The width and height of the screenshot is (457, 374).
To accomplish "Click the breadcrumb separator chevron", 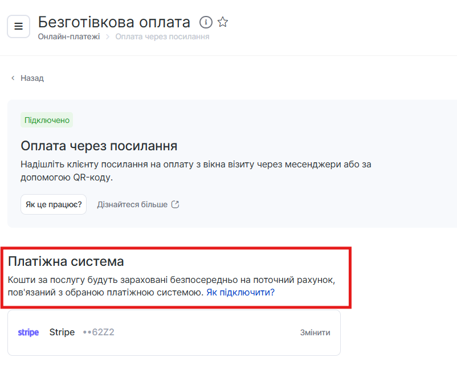I will point(107,37).
